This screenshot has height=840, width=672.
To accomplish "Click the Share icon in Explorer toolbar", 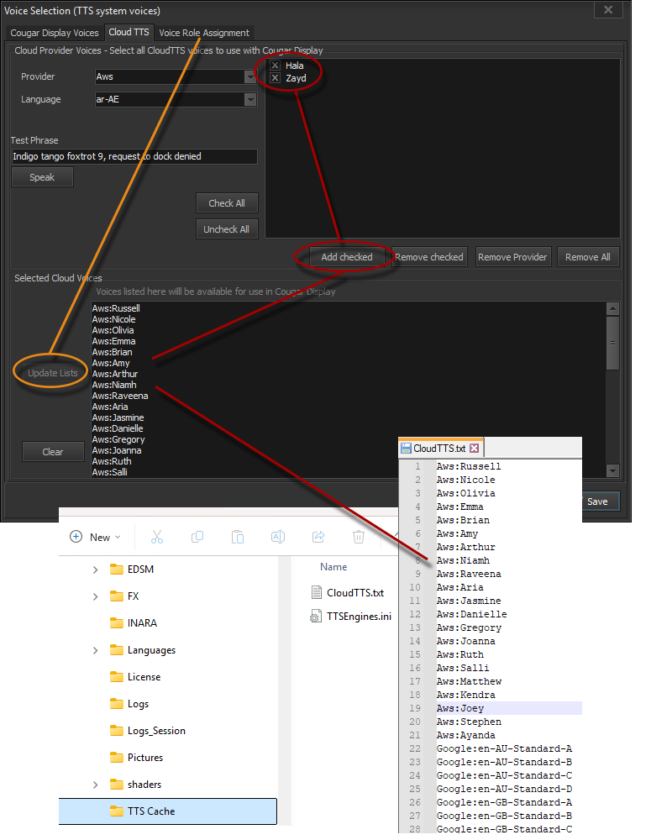I will 318,537.
